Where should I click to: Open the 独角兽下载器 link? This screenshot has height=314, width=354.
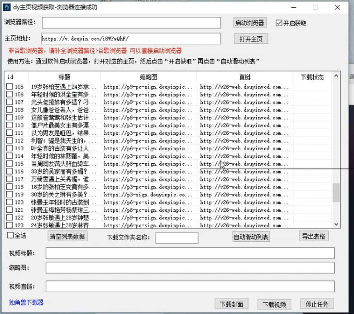click(26, 302)
